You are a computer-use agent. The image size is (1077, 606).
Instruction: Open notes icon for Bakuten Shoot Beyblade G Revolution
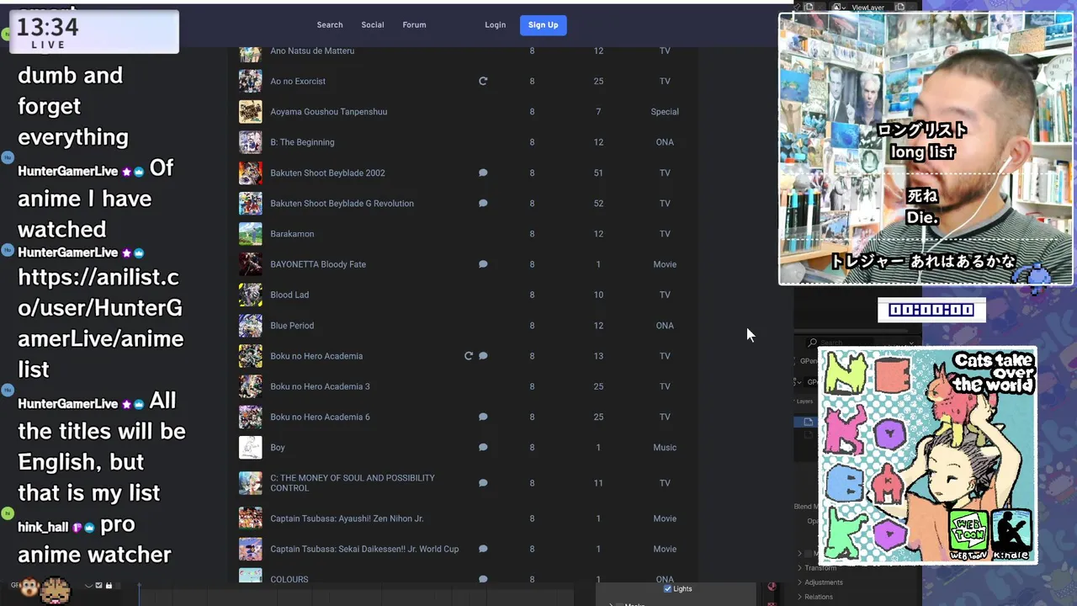(483, 203)
